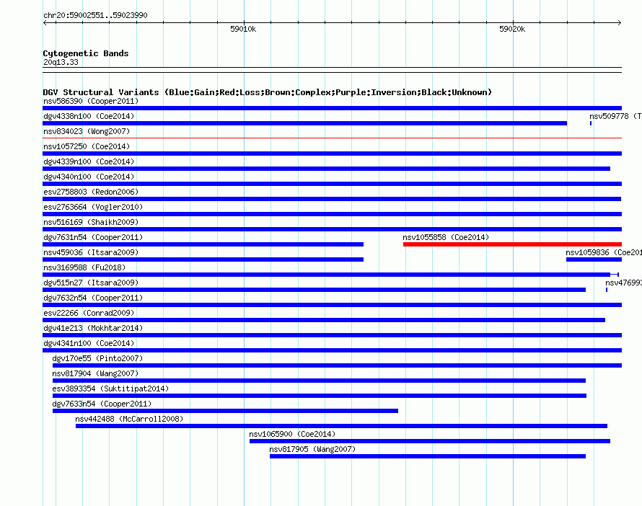Select the dgv170e55 (Pinto2007) label
Image resolution: width=642 pixels, height=506 pixels.
coord(97,358)
